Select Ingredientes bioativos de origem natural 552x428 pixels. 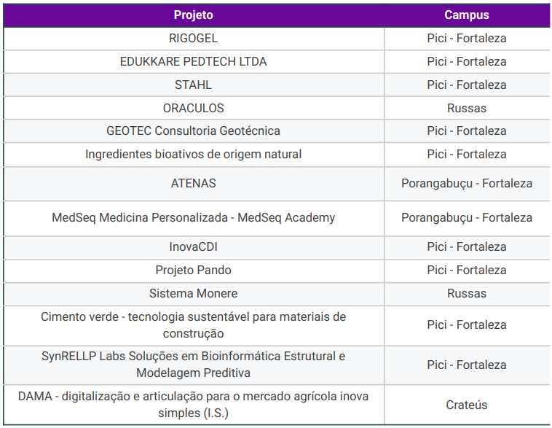pos(193,155)
